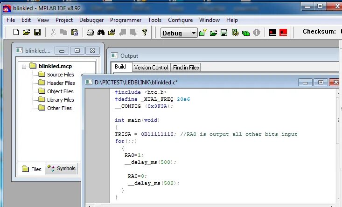Minimize the blinkled project panel
342x207 pixels.
[x=62, y=50]
